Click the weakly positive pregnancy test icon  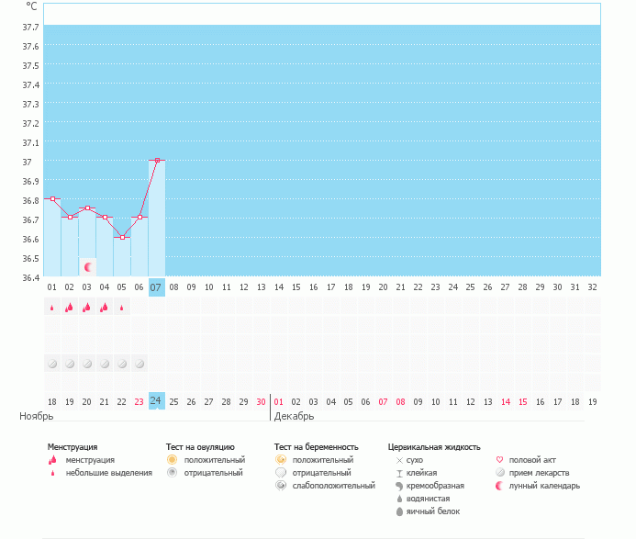tap(280, 485)
